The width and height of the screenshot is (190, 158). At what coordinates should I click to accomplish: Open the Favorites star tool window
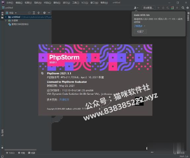(2, 148)
